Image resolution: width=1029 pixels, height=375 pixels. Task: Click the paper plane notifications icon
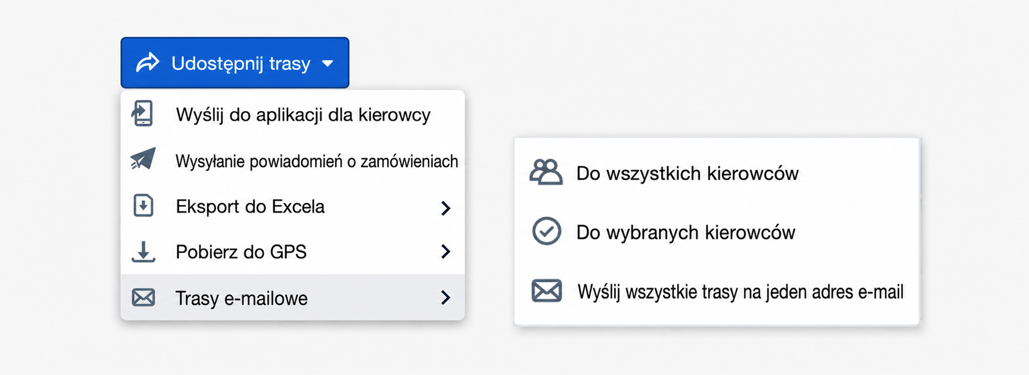coord(143,159)
